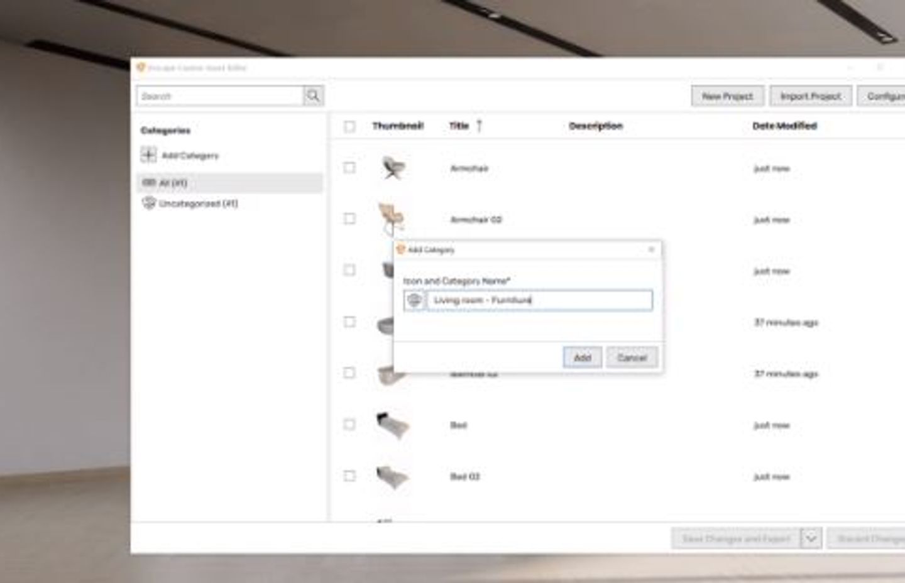
Task: Click the search magnifier icon
Action: tap(312, 95)
